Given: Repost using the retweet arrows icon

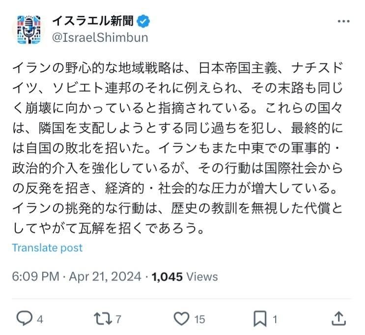Looking at the screenshot, I should pyautogui.click(x=103, y=319).
